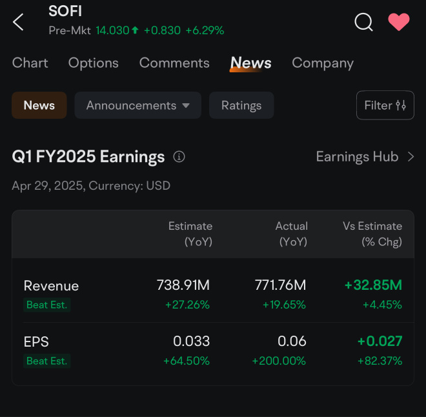
Task: Open search with magnifier icon
Action: pyautogui.click(x=364, y=22)
